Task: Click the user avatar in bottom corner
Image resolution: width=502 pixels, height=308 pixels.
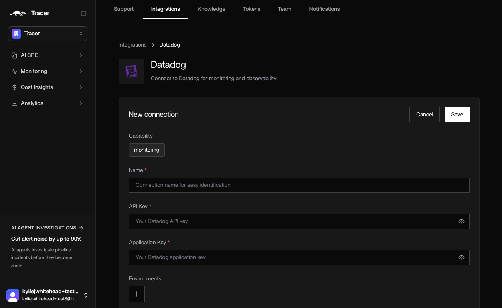Action: point(13,295)
